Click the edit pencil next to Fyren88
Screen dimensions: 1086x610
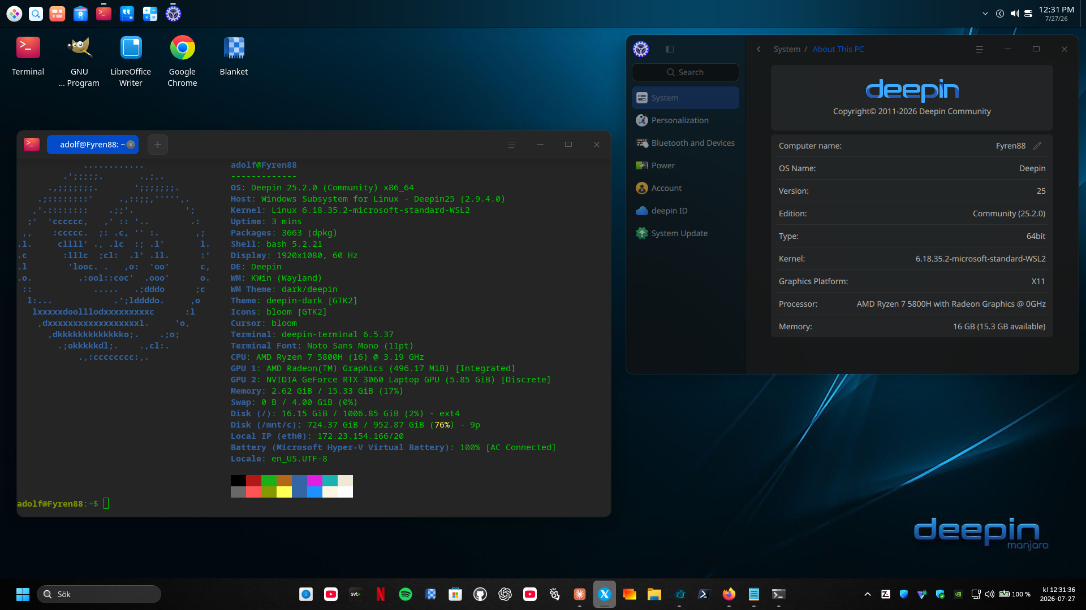(1037, 146)
